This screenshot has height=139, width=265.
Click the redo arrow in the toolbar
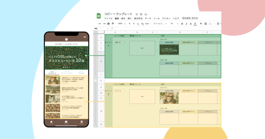tap(104, 24)
